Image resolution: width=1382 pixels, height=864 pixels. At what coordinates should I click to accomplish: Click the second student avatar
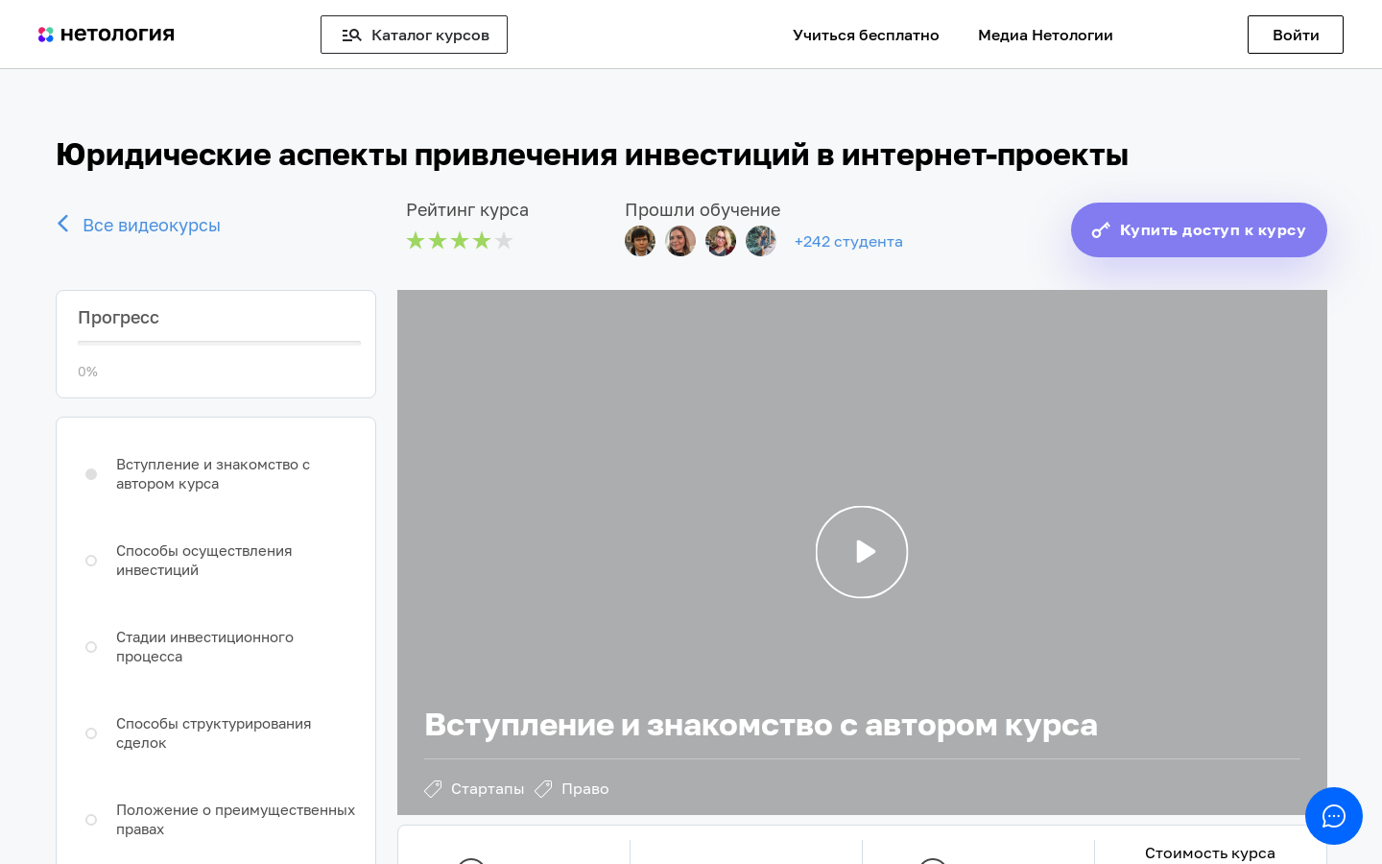tap(680, 241)
